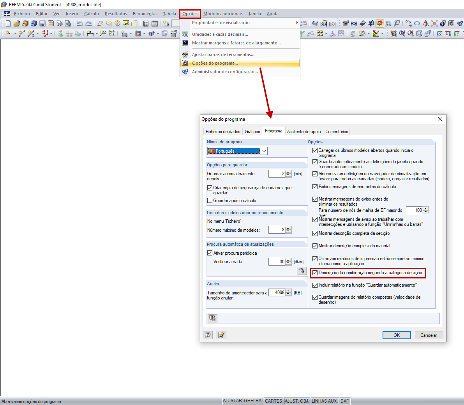Click the help question mark dialog button

coord(208,335)
